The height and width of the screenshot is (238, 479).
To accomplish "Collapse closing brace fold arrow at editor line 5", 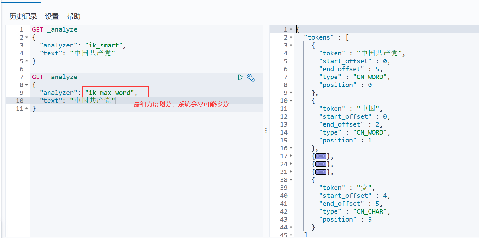I will coord(27,61).
